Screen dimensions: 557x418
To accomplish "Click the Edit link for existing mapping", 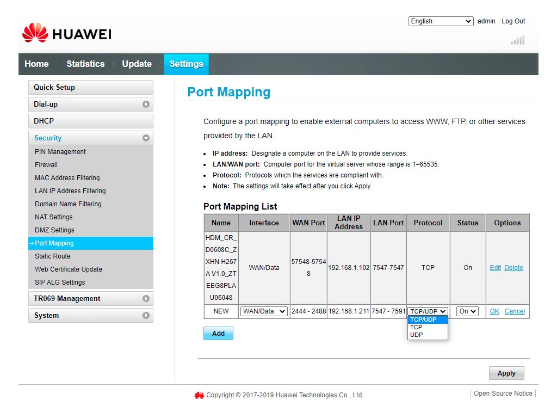I will click(495, 268).
